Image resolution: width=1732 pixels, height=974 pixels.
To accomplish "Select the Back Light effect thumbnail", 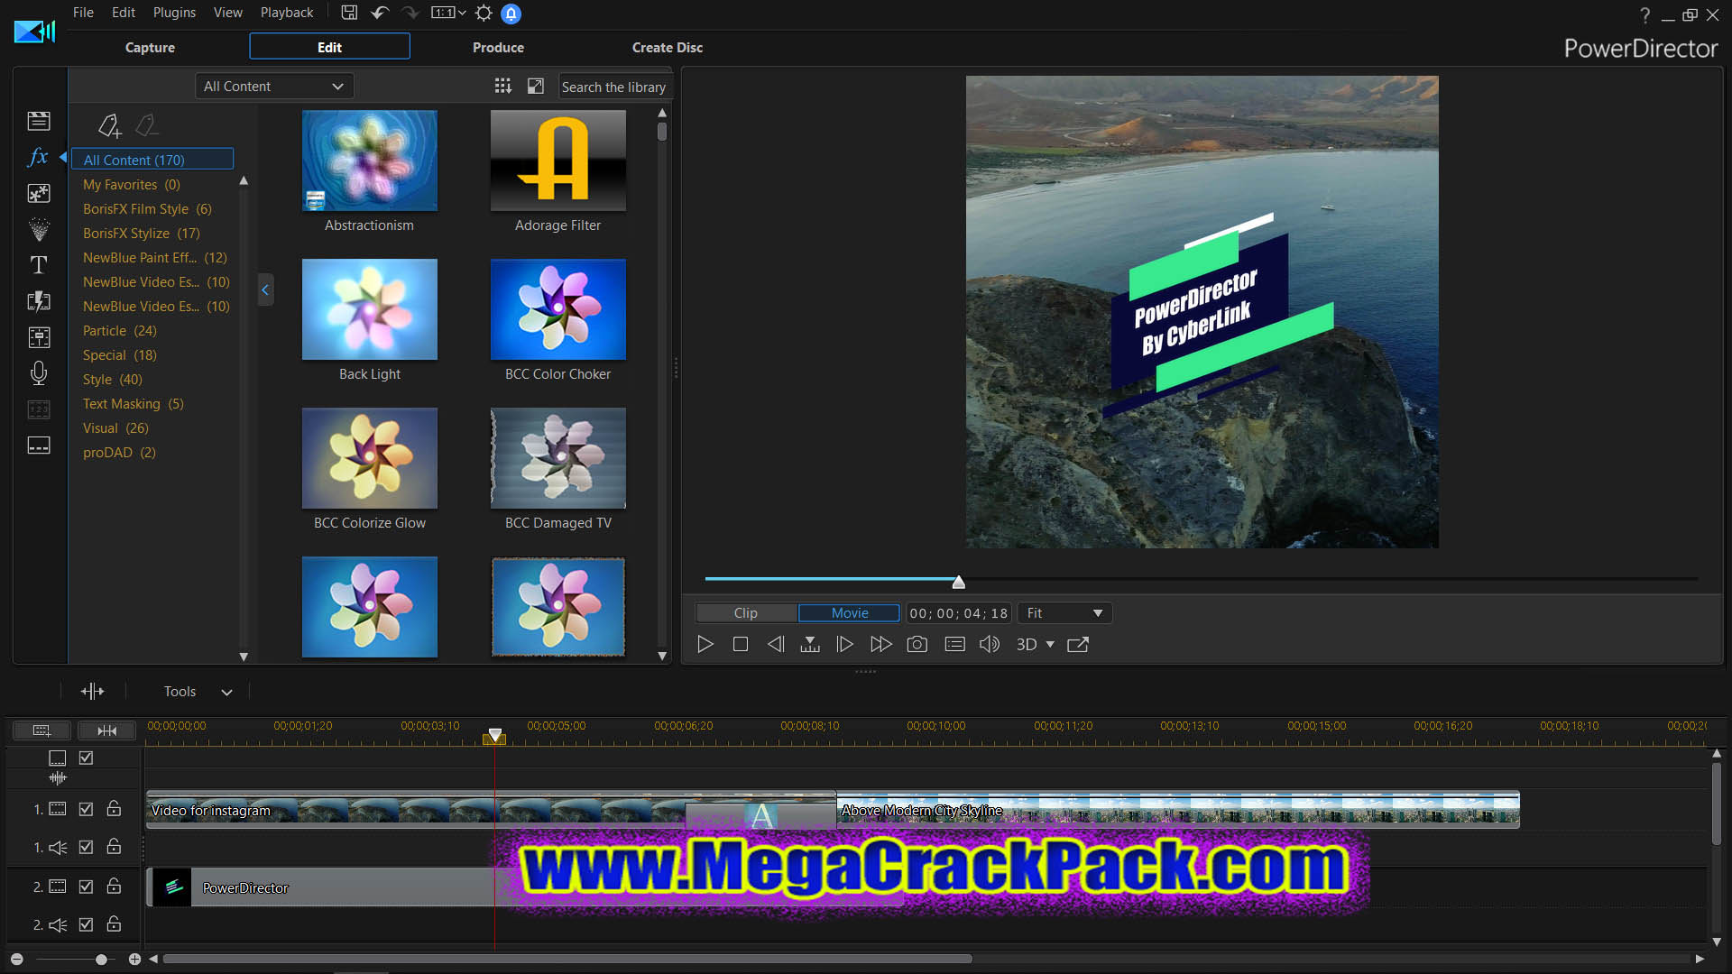I will pos(370,309).
